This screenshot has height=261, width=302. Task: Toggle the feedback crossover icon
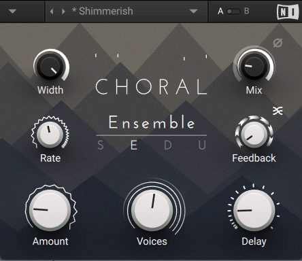point(278,111)
